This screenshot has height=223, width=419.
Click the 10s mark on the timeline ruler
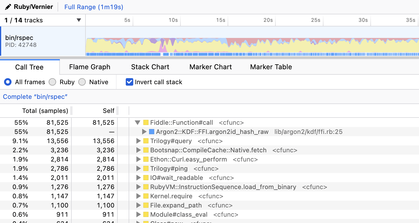[173, 20]
